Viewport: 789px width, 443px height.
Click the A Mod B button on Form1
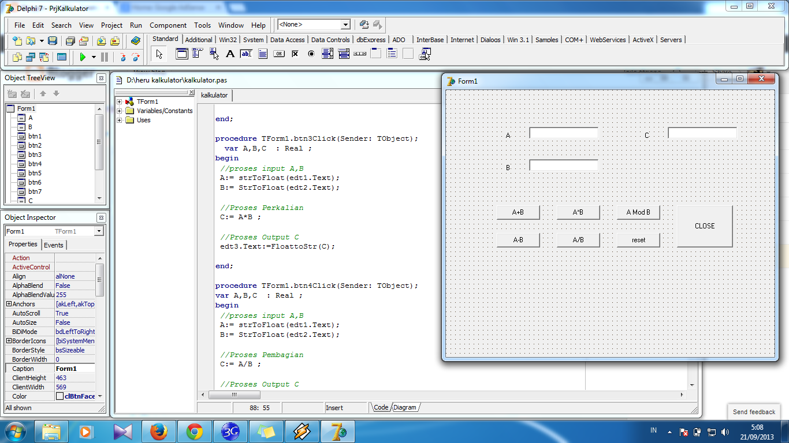tap(638, 212)
